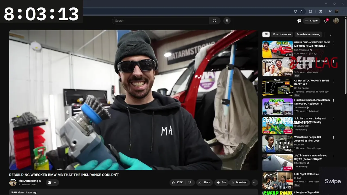Click the Ask button
347x195 pixels.
pyautogui.click(x=221, y=183)
